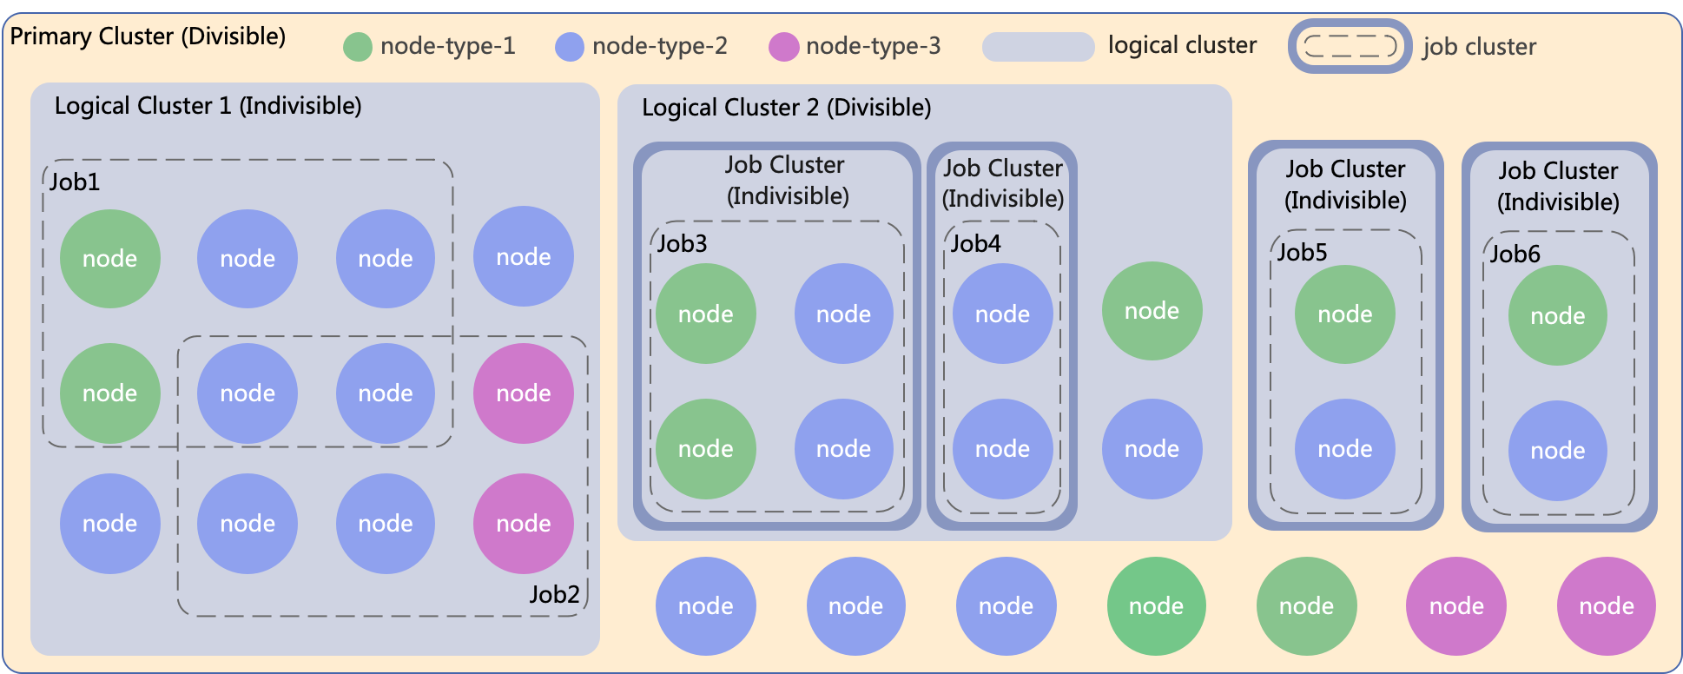1683x674 pixels.
Task: Click the Job4 label
Action: tap(975, 244)
